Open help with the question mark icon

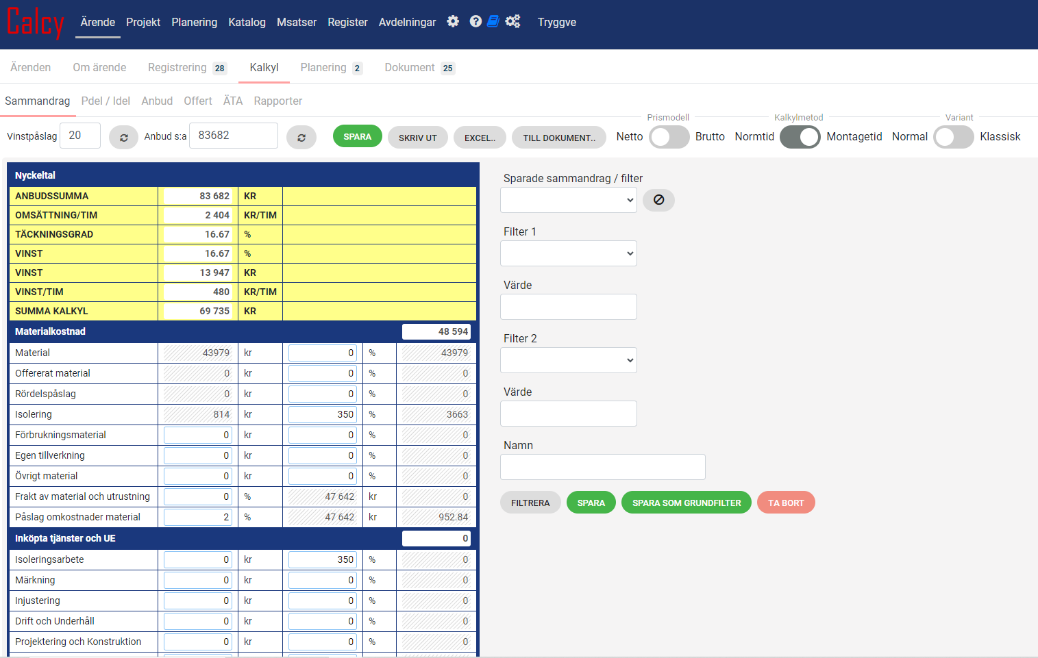tap(475, 22)
